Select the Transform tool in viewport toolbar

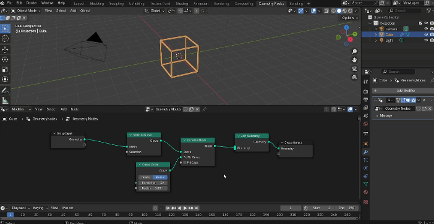pyautogui.click(x=5, y=79)
